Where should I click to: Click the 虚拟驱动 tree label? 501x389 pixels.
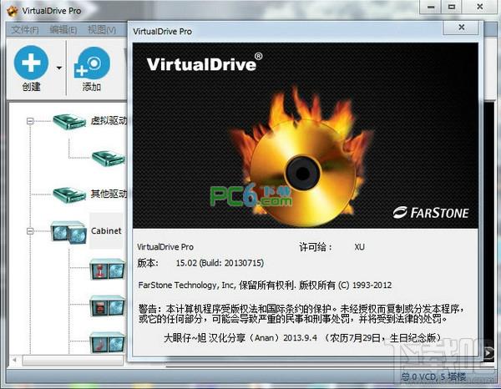point(109,121)
